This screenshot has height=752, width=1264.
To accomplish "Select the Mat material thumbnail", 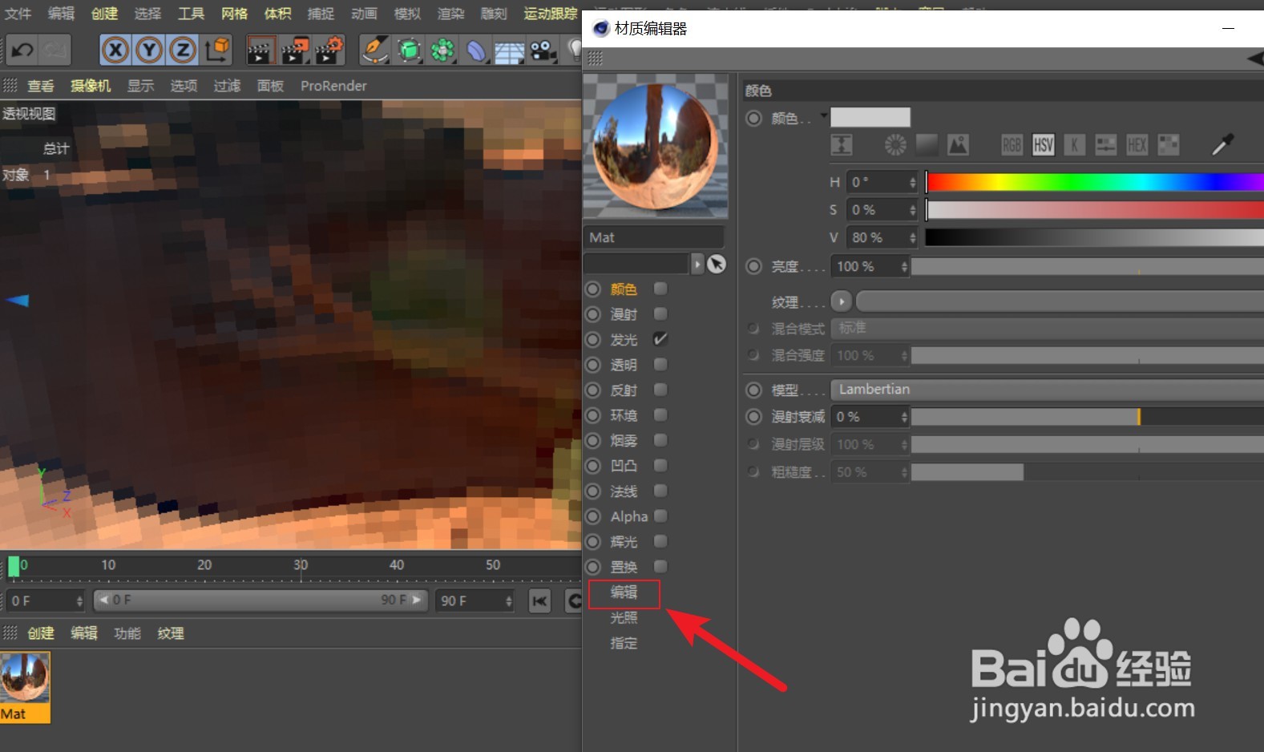I will (x=25, y=687).
